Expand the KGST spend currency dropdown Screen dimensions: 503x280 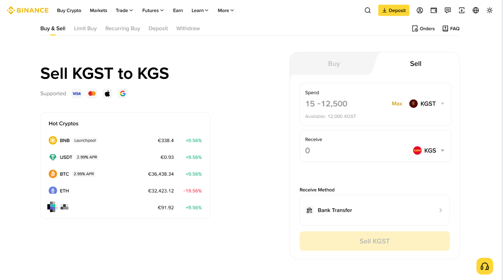pos(427,104)
